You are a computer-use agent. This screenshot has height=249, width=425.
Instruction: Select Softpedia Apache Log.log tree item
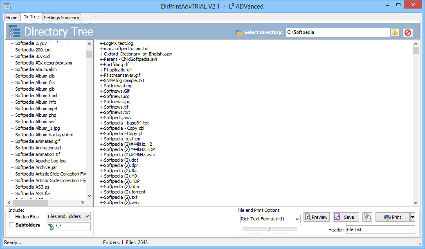(x=40, y=160)
